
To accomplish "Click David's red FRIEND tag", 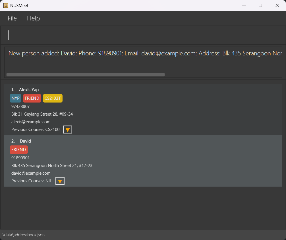I will pos(19,150).
